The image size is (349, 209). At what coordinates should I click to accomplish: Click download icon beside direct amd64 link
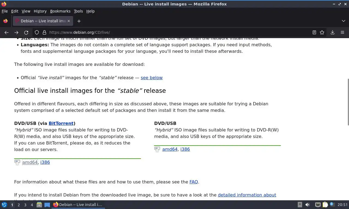[x=157, y=149]
